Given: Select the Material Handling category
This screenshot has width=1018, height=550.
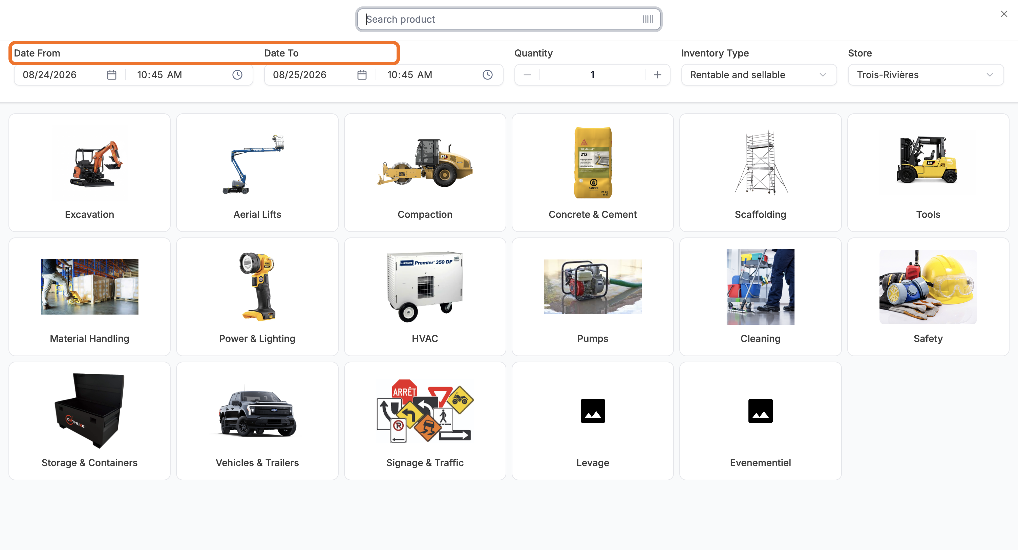Looking at the screenshot, I should tap(90, 297).
